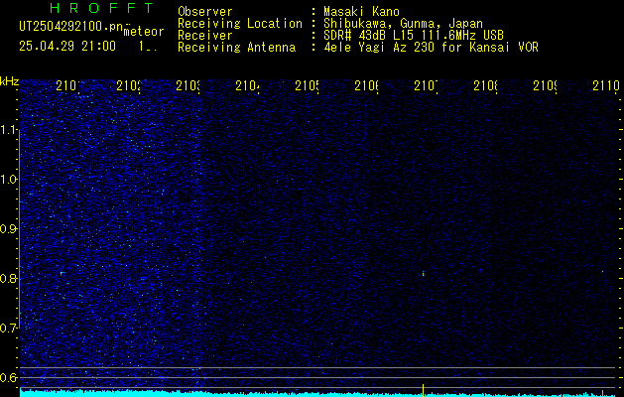Screen dimensions: 624x397
Task: Click the Receiving Antenna label
Action: click(x=236, y=48)
